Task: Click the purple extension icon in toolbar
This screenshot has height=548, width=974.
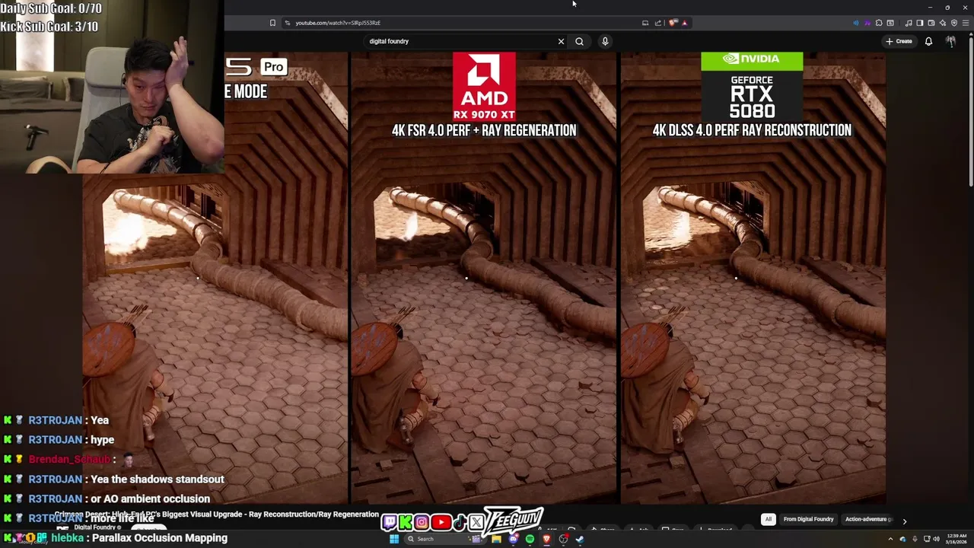Action: point(867,23)
